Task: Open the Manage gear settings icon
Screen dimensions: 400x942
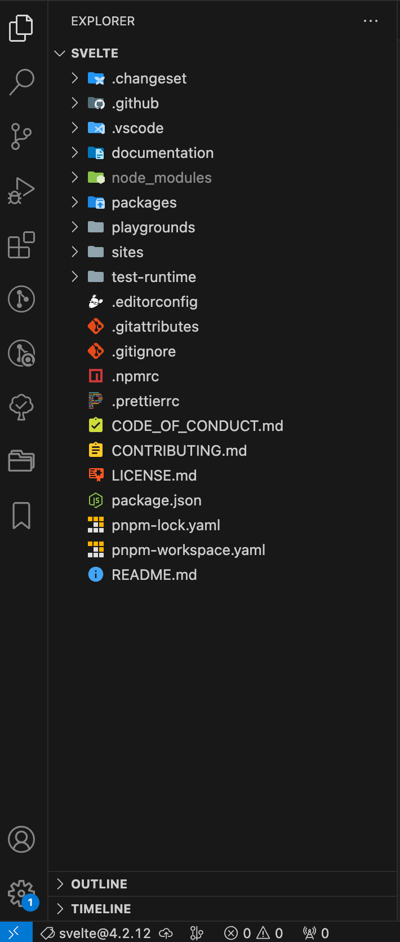Action: (x=22, y=893)
